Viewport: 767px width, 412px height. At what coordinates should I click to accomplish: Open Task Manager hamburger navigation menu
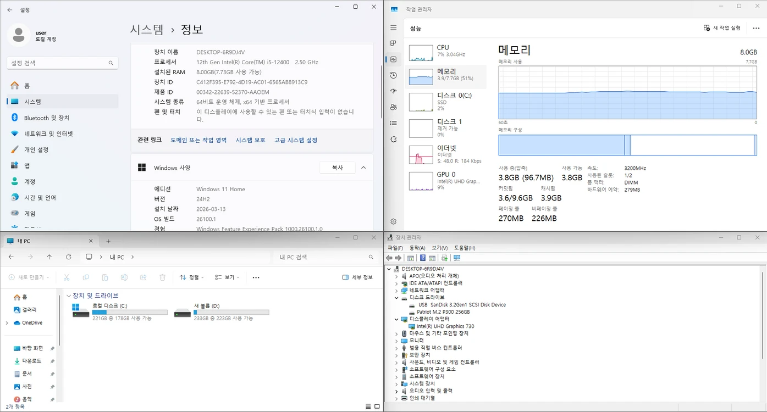(x=393, y=27)
